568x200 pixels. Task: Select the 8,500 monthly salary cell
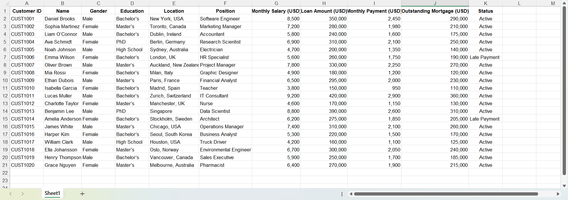click(x=276, y=19)
